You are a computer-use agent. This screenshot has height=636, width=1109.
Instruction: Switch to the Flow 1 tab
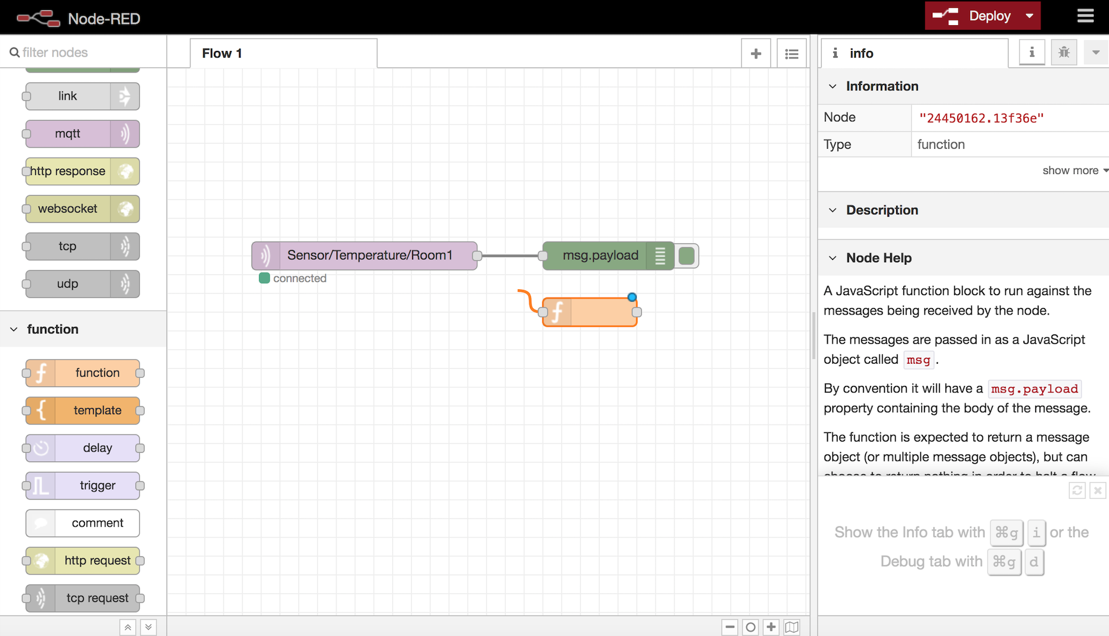pyautogui.click(x=284, y=53)
